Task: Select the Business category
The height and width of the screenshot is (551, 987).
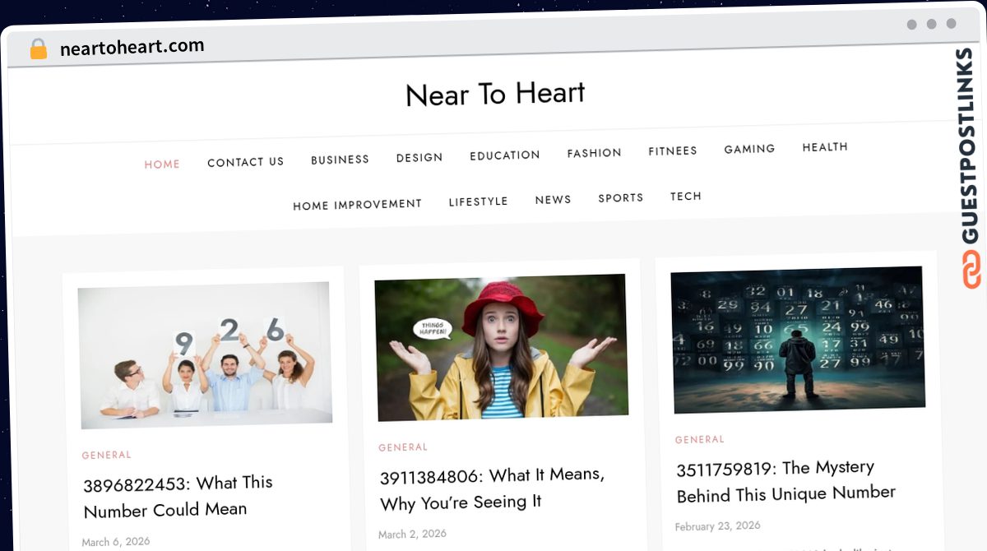Action: 340,160
